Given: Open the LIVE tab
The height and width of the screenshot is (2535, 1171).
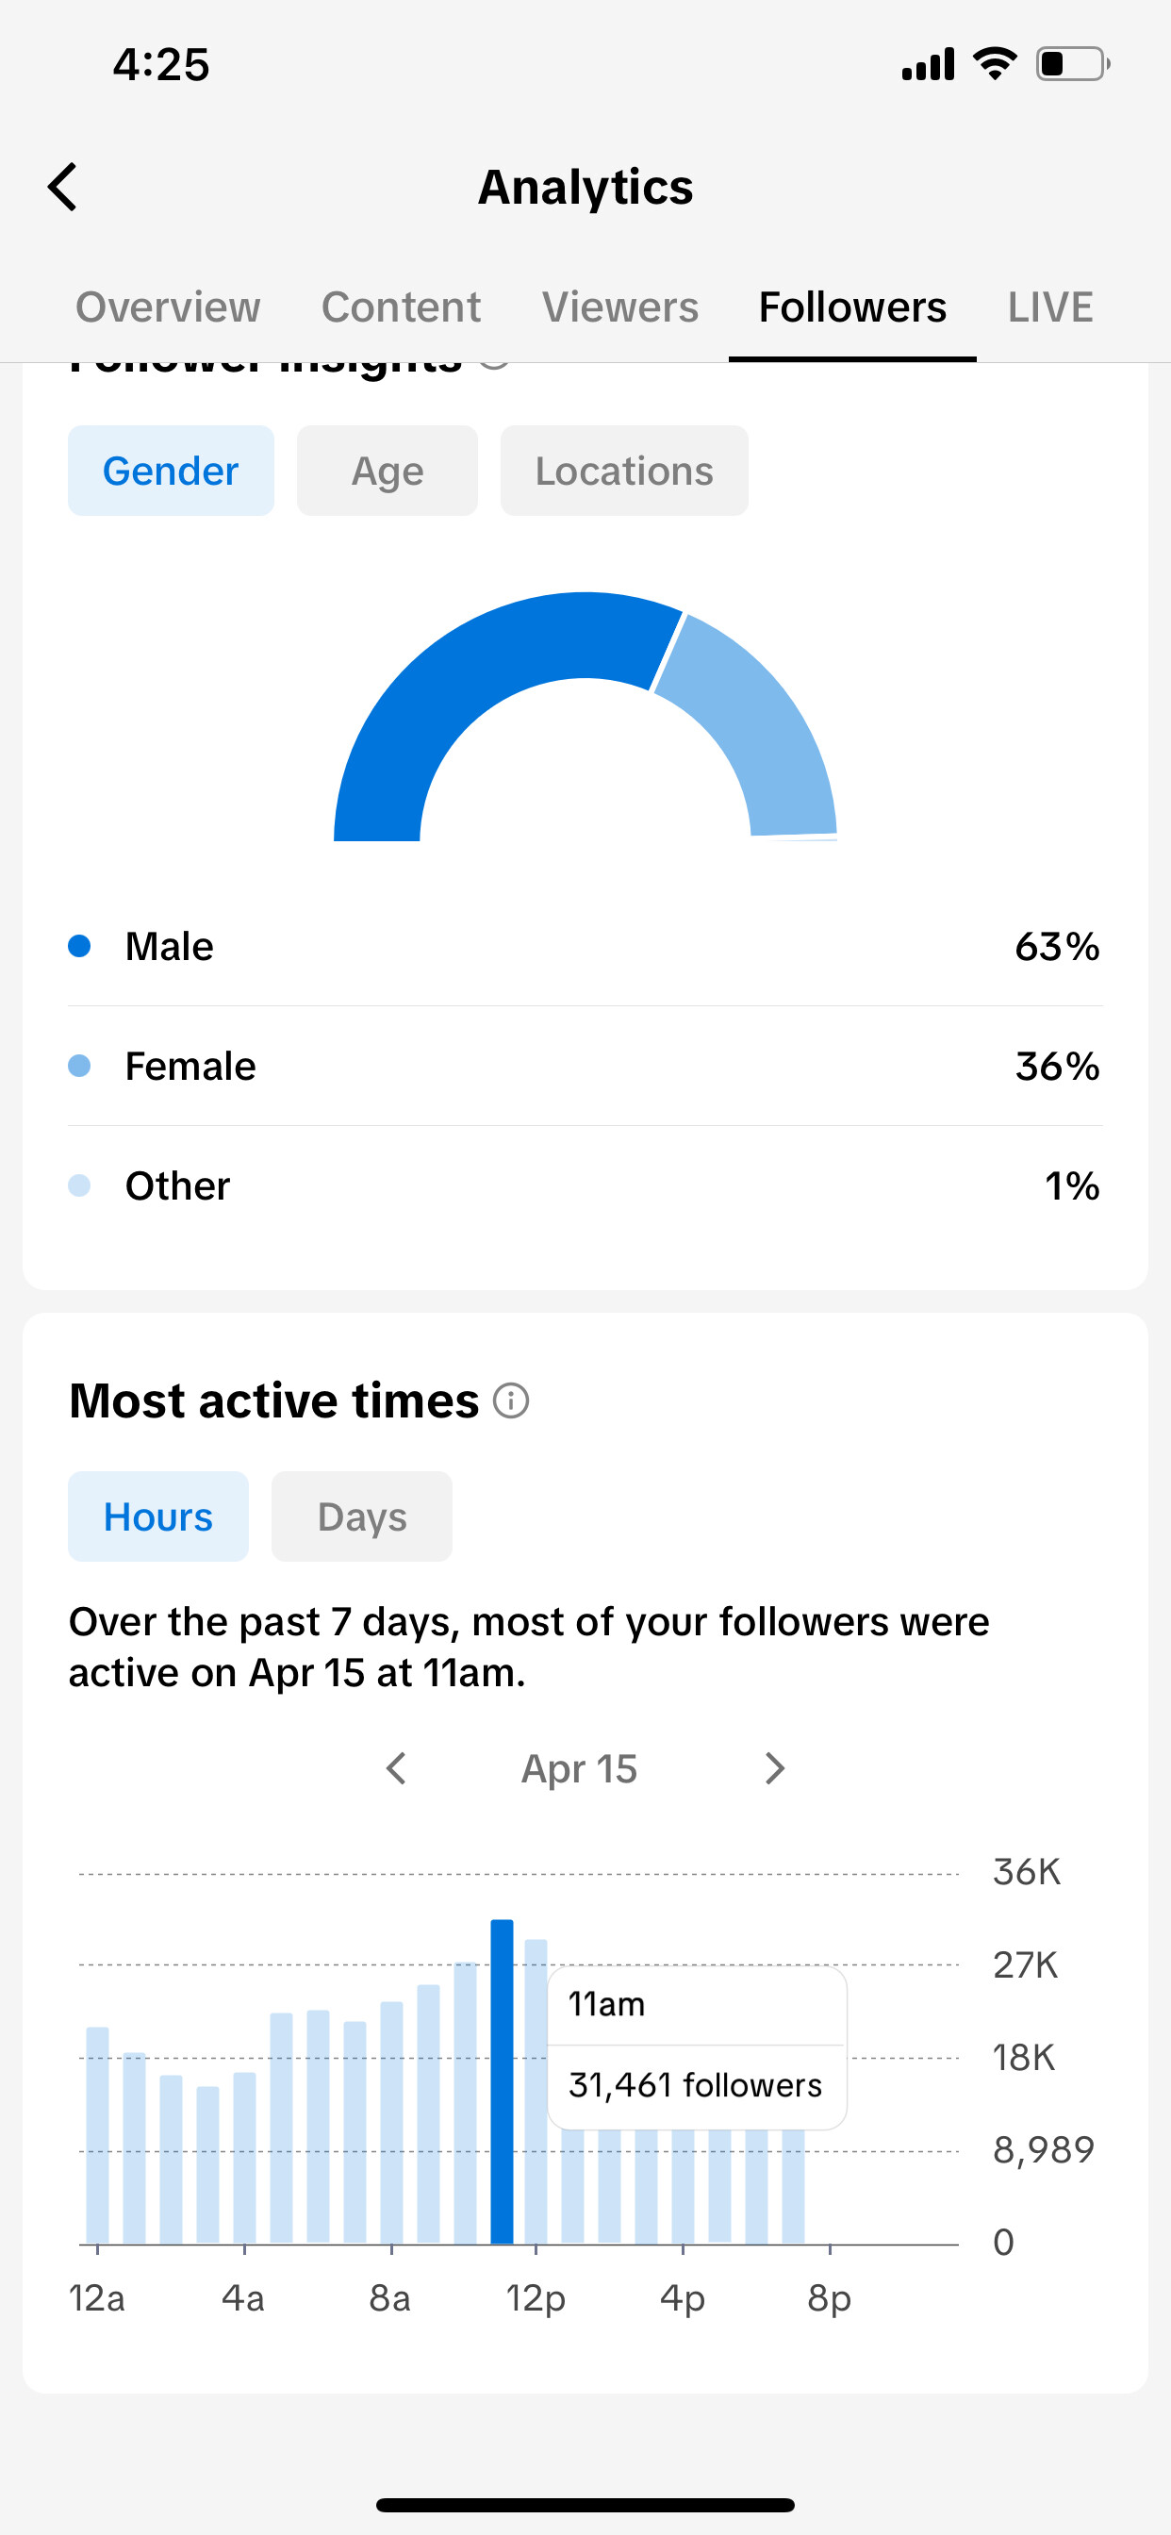Looking at the screenshot, I should 1051,307.
